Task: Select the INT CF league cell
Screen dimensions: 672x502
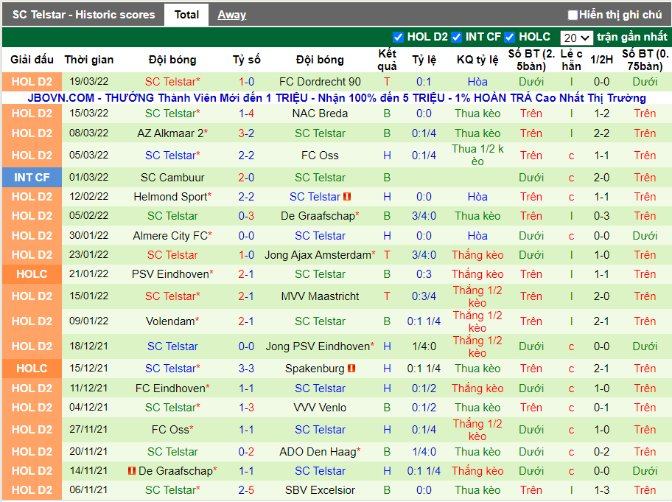Action: pyautogui.click(x=32, y=178)
